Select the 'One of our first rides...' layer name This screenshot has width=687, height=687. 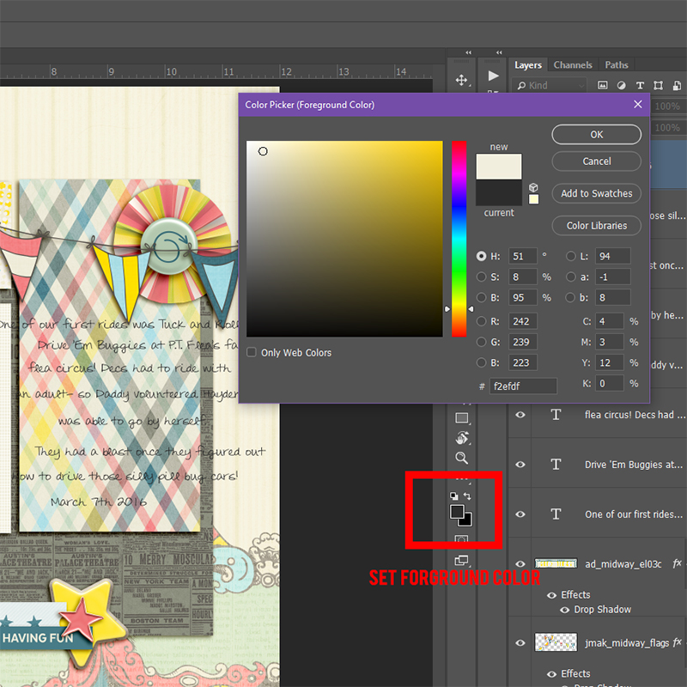tap(634, 514)
